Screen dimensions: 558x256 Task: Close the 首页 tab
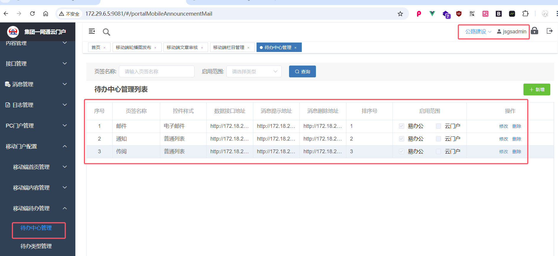coord(105,48)
